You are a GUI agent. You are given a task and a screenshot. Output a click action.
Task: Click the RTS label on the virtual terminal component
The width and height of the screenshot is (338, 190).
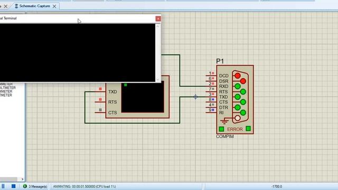pyautogui.click(x=112, y=102)
